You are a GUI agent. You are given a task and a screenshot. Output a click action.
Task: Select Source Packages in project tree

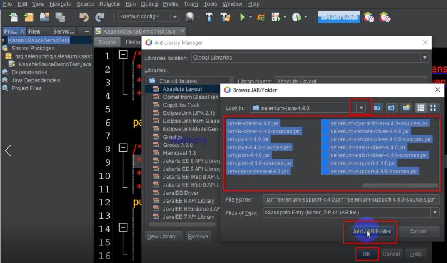[x=33, y=49]
